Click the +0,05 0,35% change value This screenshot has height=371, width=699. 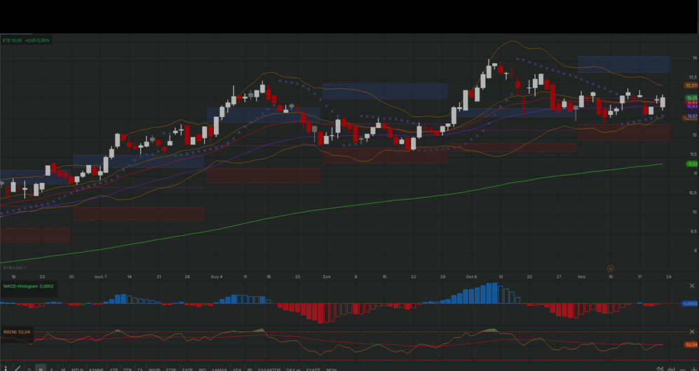[37, 40]
